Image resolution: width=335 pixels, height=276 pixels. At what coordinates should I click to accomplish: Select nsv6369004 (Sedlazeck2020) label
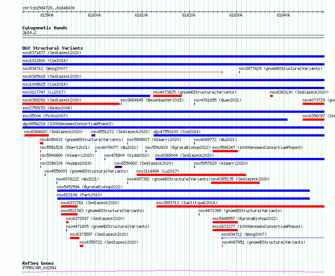[184, 155]
